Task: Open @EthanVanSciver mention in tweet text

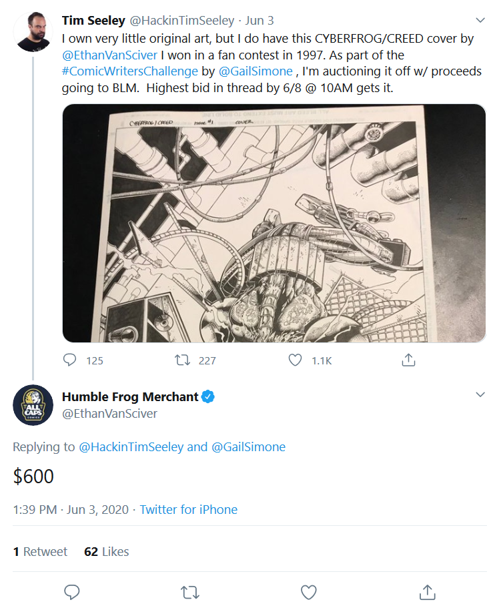Action: point(109,55)
